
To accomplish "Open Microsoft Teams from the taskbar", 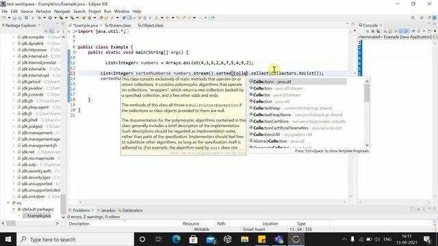I will click(x=279, y=239).
